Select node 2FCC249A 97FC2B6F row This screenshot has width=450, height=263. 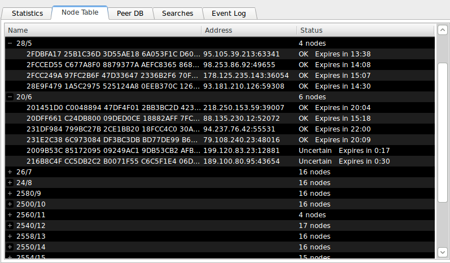coord(220,76)
